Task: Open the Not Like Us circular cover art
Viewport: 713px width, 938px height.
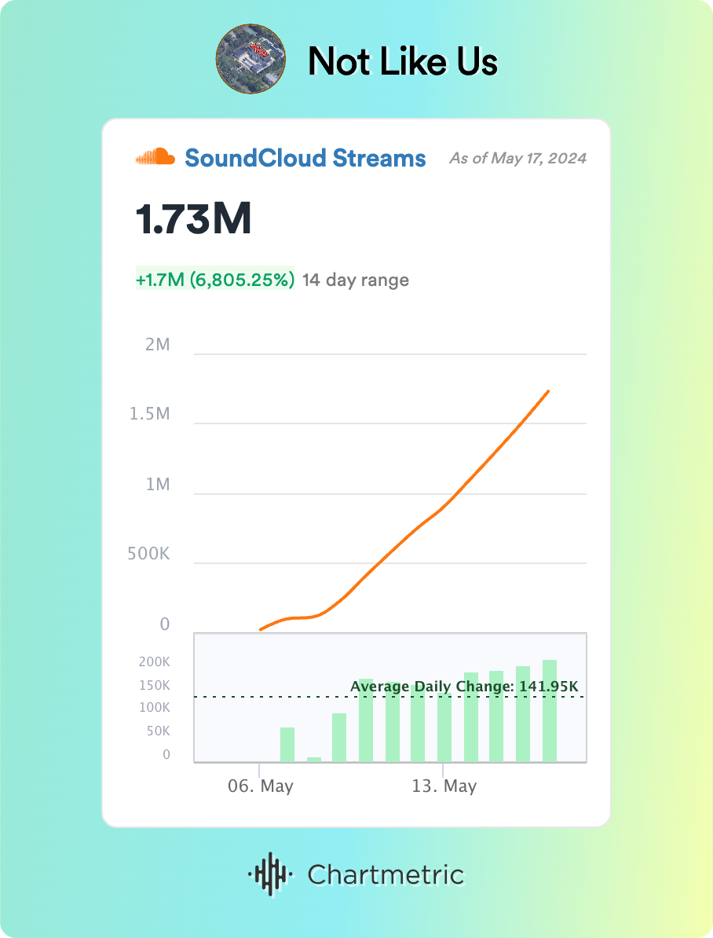Action: point(250,59)
